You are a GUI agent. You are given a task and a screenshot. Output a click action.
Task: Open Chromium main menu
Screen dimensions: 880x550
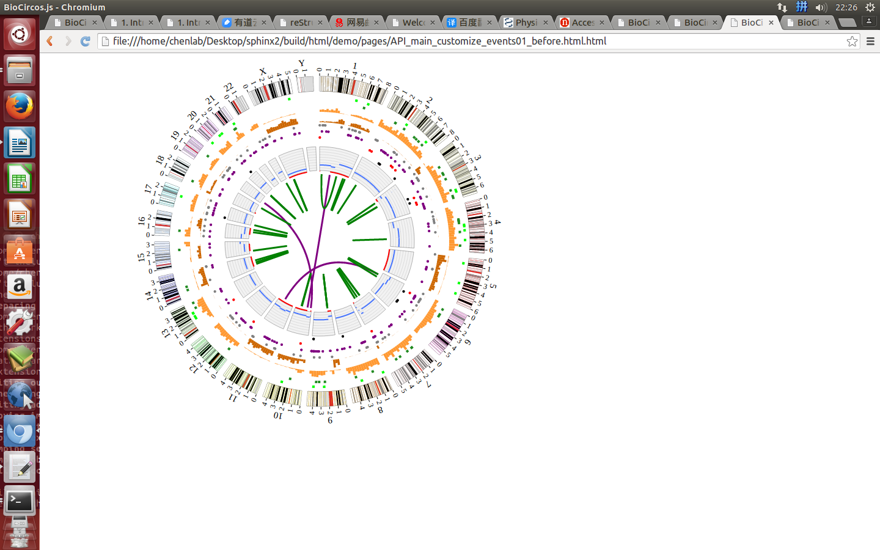coord(870,41)
